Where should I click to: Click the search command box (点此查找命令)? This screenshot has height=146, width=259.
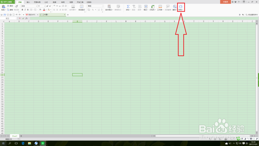(251, 15)
